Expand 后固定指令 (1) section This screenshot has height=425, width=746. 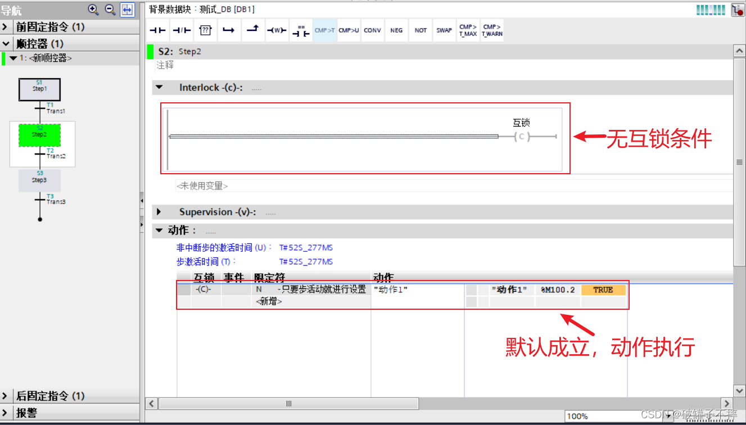(x=5, y=396)
